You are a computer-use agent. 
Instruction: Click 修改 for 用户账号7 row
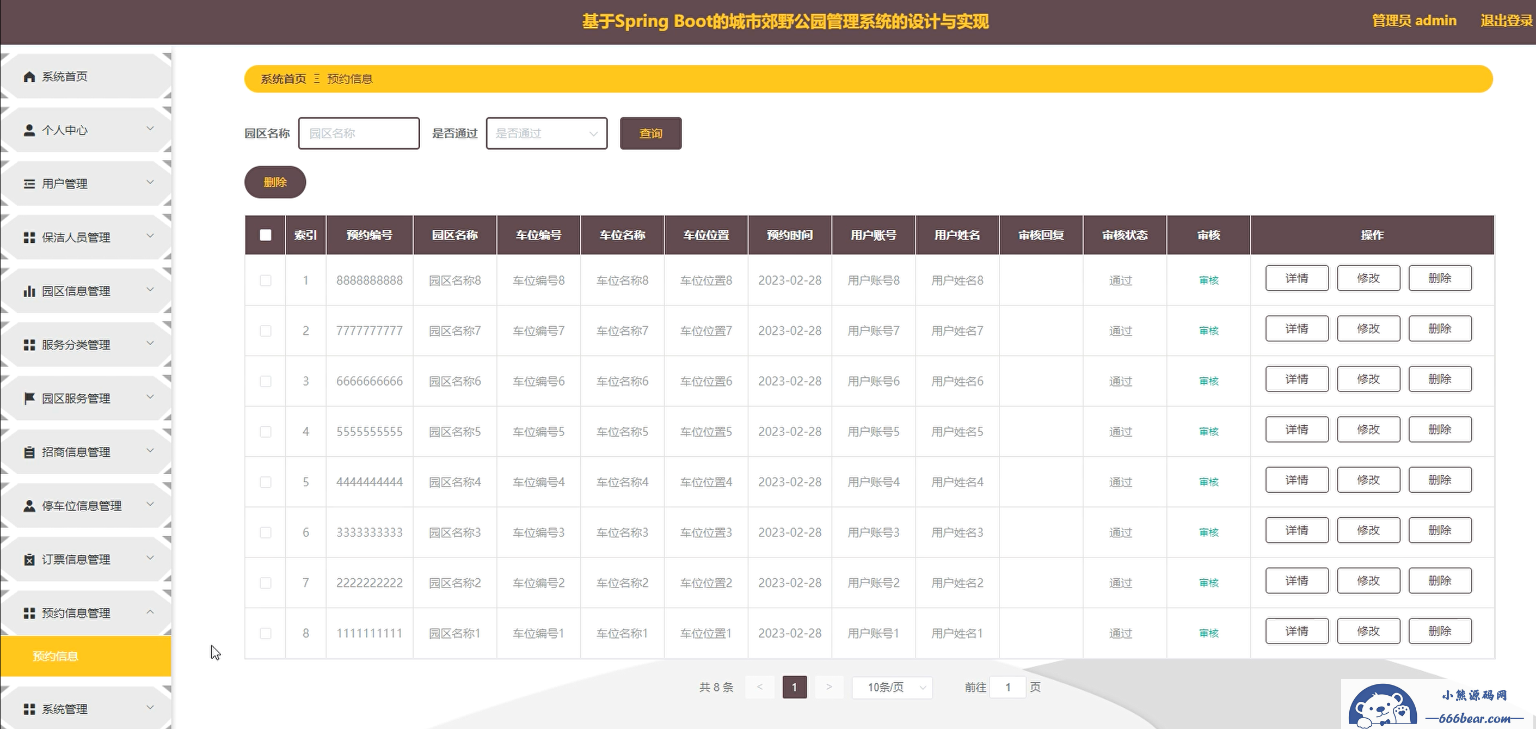click(1368, 329)
